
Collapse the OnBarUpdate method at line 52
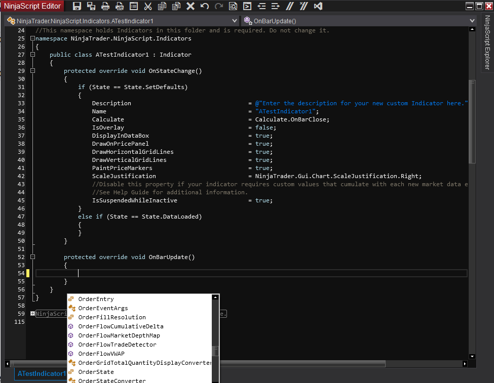[x=33, y=257]
